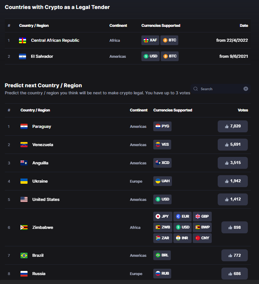
Task: Vote for Anguilla with 3,515 votes
Action: (x=233, y=163)
